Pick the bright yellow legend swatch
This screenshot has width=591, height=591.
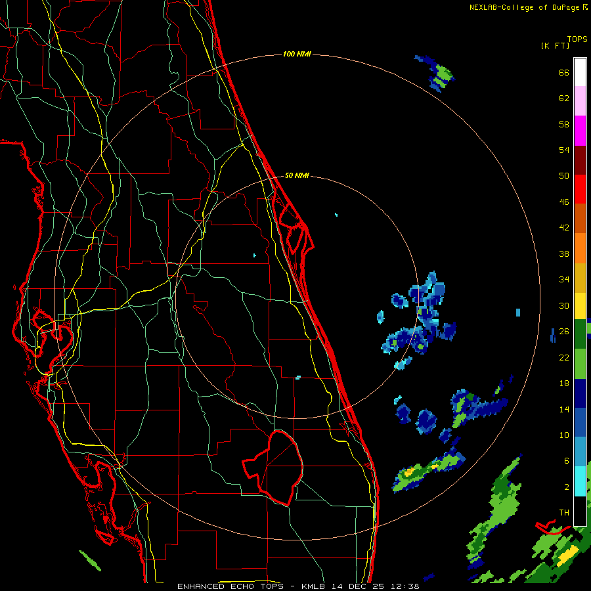coord(580,306)
